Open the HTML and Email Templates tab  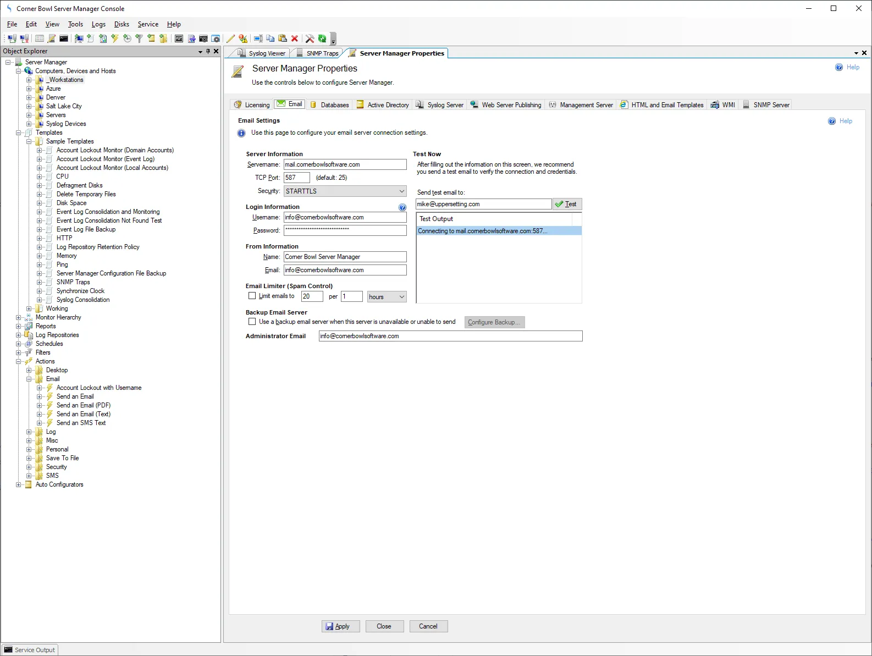pyautogui.click(x=662, y=104)
